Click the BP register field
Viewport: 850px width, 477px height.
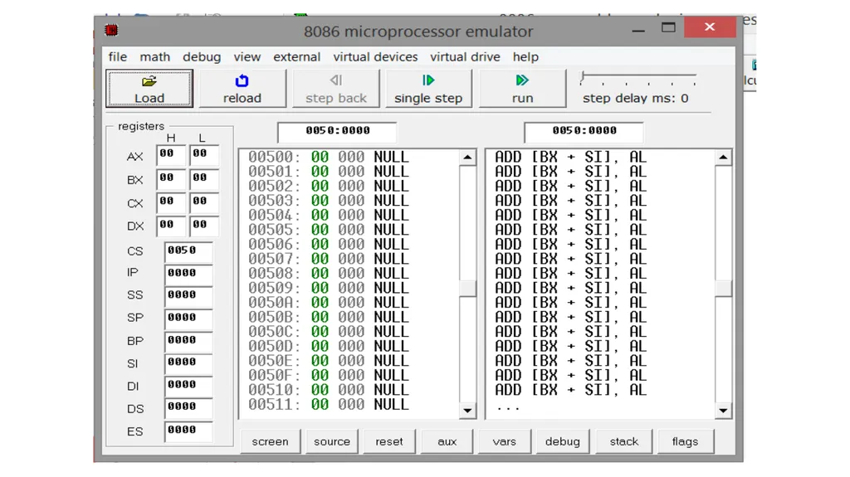pyautogui.click(x=188, y=342)
